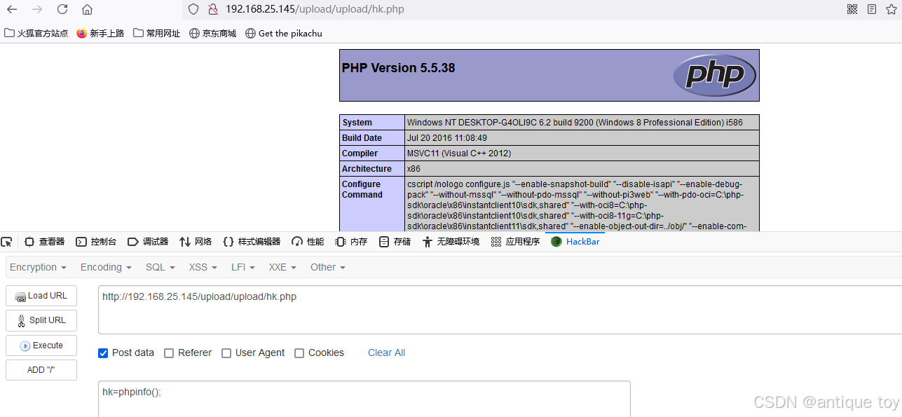
Task: Expand the Encryption dropdown menu
Action: [38, 267]
